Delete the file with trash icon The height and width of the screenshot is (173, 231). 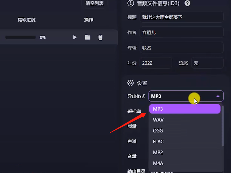click(100, 37)
